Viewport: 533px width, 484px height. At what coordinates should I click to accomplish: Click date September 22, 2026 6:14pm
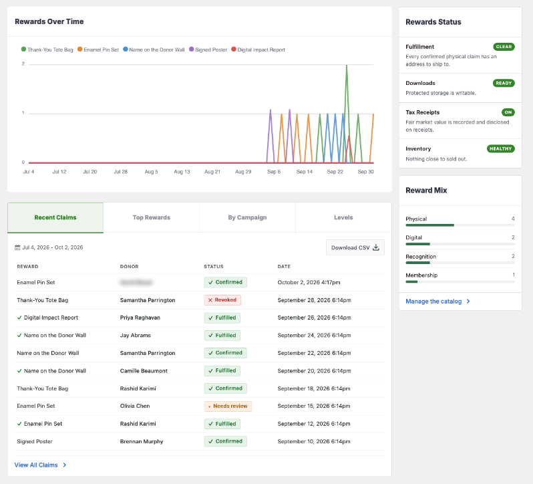coord(314,353)
